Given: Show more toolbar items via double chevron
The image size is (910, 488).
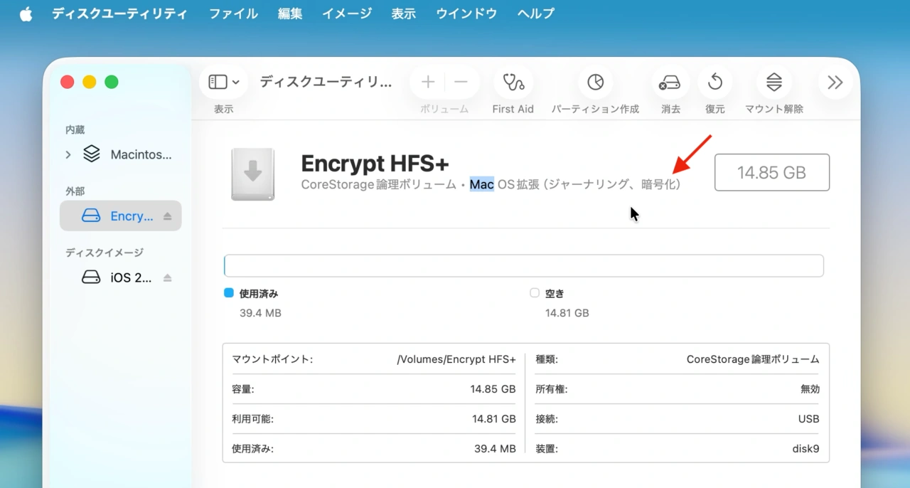Looking at the screenshot, I should point(835,83).
